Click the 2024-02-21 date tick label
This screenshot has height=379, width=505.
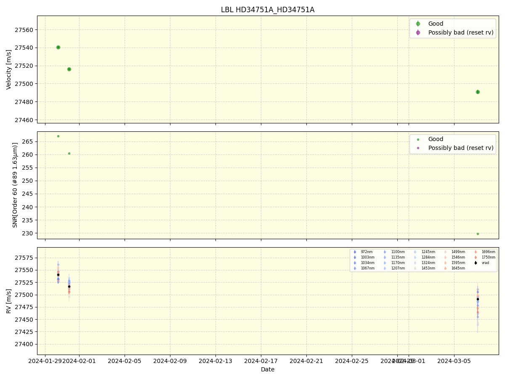tap(306, 361)
